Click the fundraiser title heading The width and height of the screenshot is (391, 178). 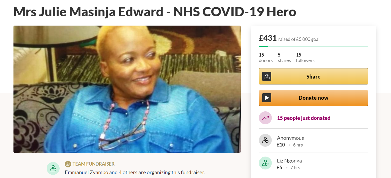click(x=155, y=11)
